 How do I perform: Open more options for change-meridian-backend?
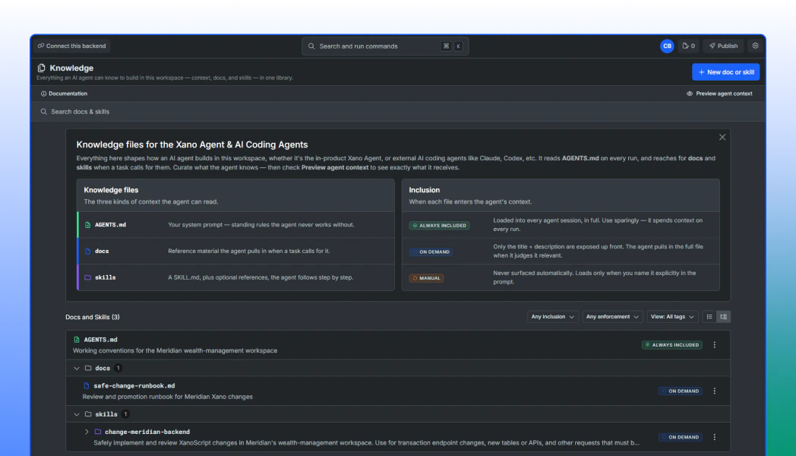714,437
